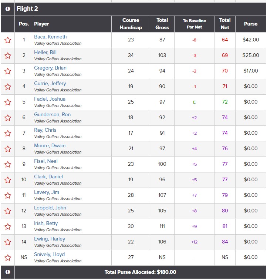Image resolution: width=267 pixels, height=279 pixels.
Task: Star Bill Heller's leaderboard row
Action: pyautogui.click(x=8, y=56)
